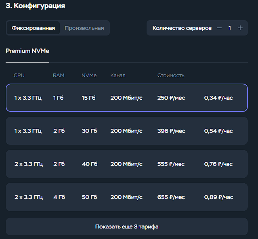
Task: Expand list via Показать еще 3 тарифа
Action: pyautogui.click(x=127, y=226)
